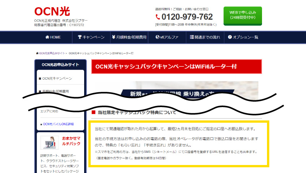The height and width of the screenshot is (173, 306).
Task: Click the sentence beginning 当社にて開通確認が取れた月
Action: coord(175,129)
